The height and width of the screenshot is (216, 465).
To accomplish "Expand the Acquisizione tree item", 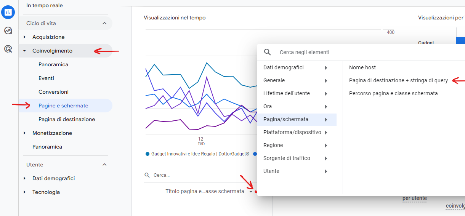I will pyautogui.click(x=25, y=37).
